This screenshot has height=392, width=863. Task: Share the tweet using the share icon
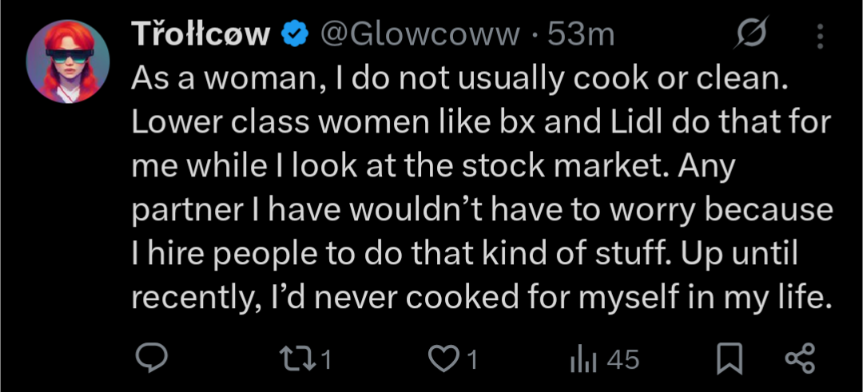(x=799, y=358)
